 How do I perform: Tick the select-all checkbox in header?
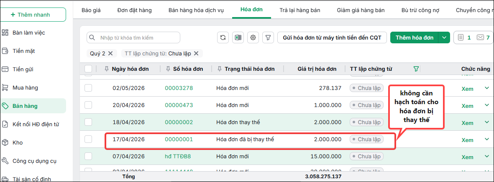coord(88,69)
